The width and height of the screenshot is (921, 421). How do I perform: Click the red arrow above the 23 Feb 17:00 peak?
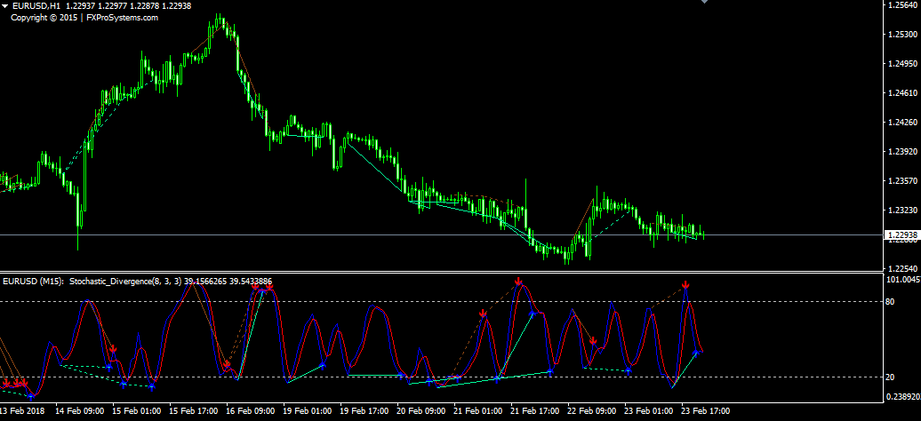(x=685, y=286)
